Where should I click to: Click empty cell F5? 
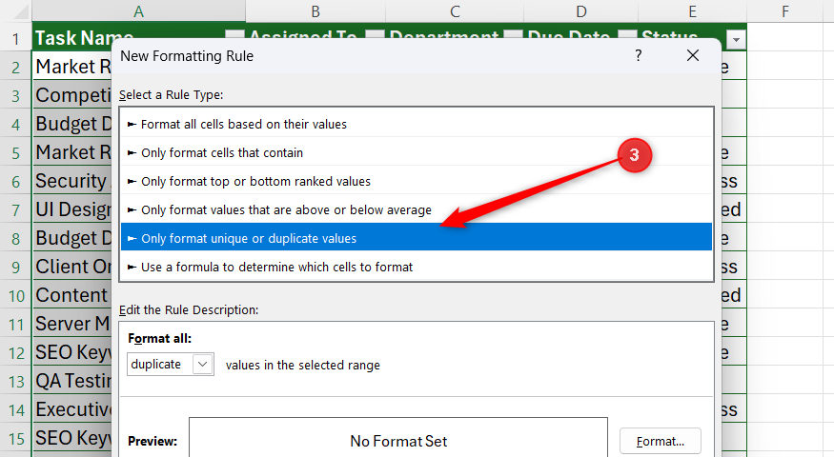coord(785,152)
